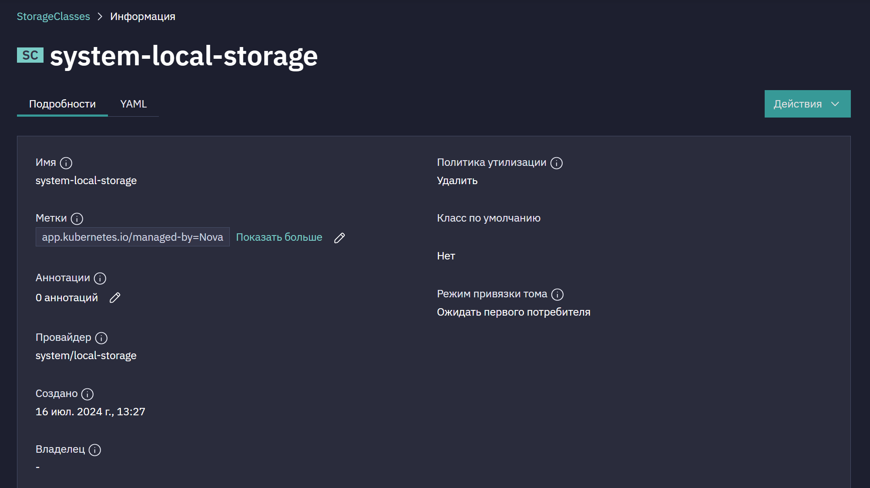Open the 0 аннотаций link
This screenshot has width=870, height=488.
[x=67, y=298]
